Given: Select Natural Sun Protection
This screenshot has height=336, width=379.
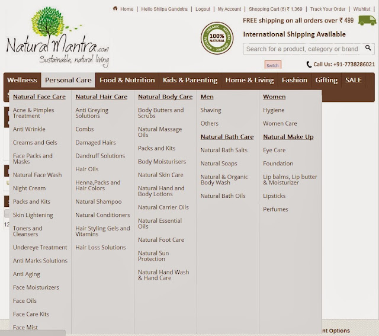Looking at the screenshot, I should pyautogui.click(x=153, y=256).
